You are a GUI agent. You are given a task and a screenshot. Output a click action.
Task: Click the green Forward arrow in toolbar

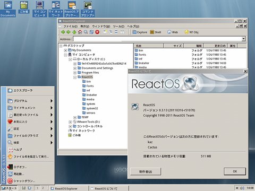click(x=69, y=32)
